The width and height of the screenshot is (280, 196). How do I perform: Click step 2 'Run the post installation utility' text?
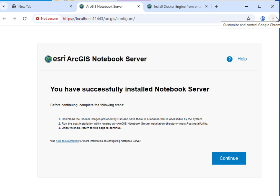coord(135,124)
